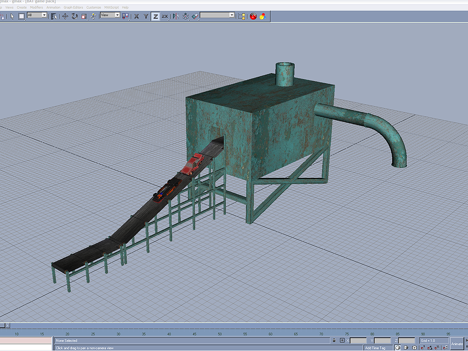Screen dimensions: 468x351
Task: Click the Select and Manipulate tool
Action: point(93,16)
